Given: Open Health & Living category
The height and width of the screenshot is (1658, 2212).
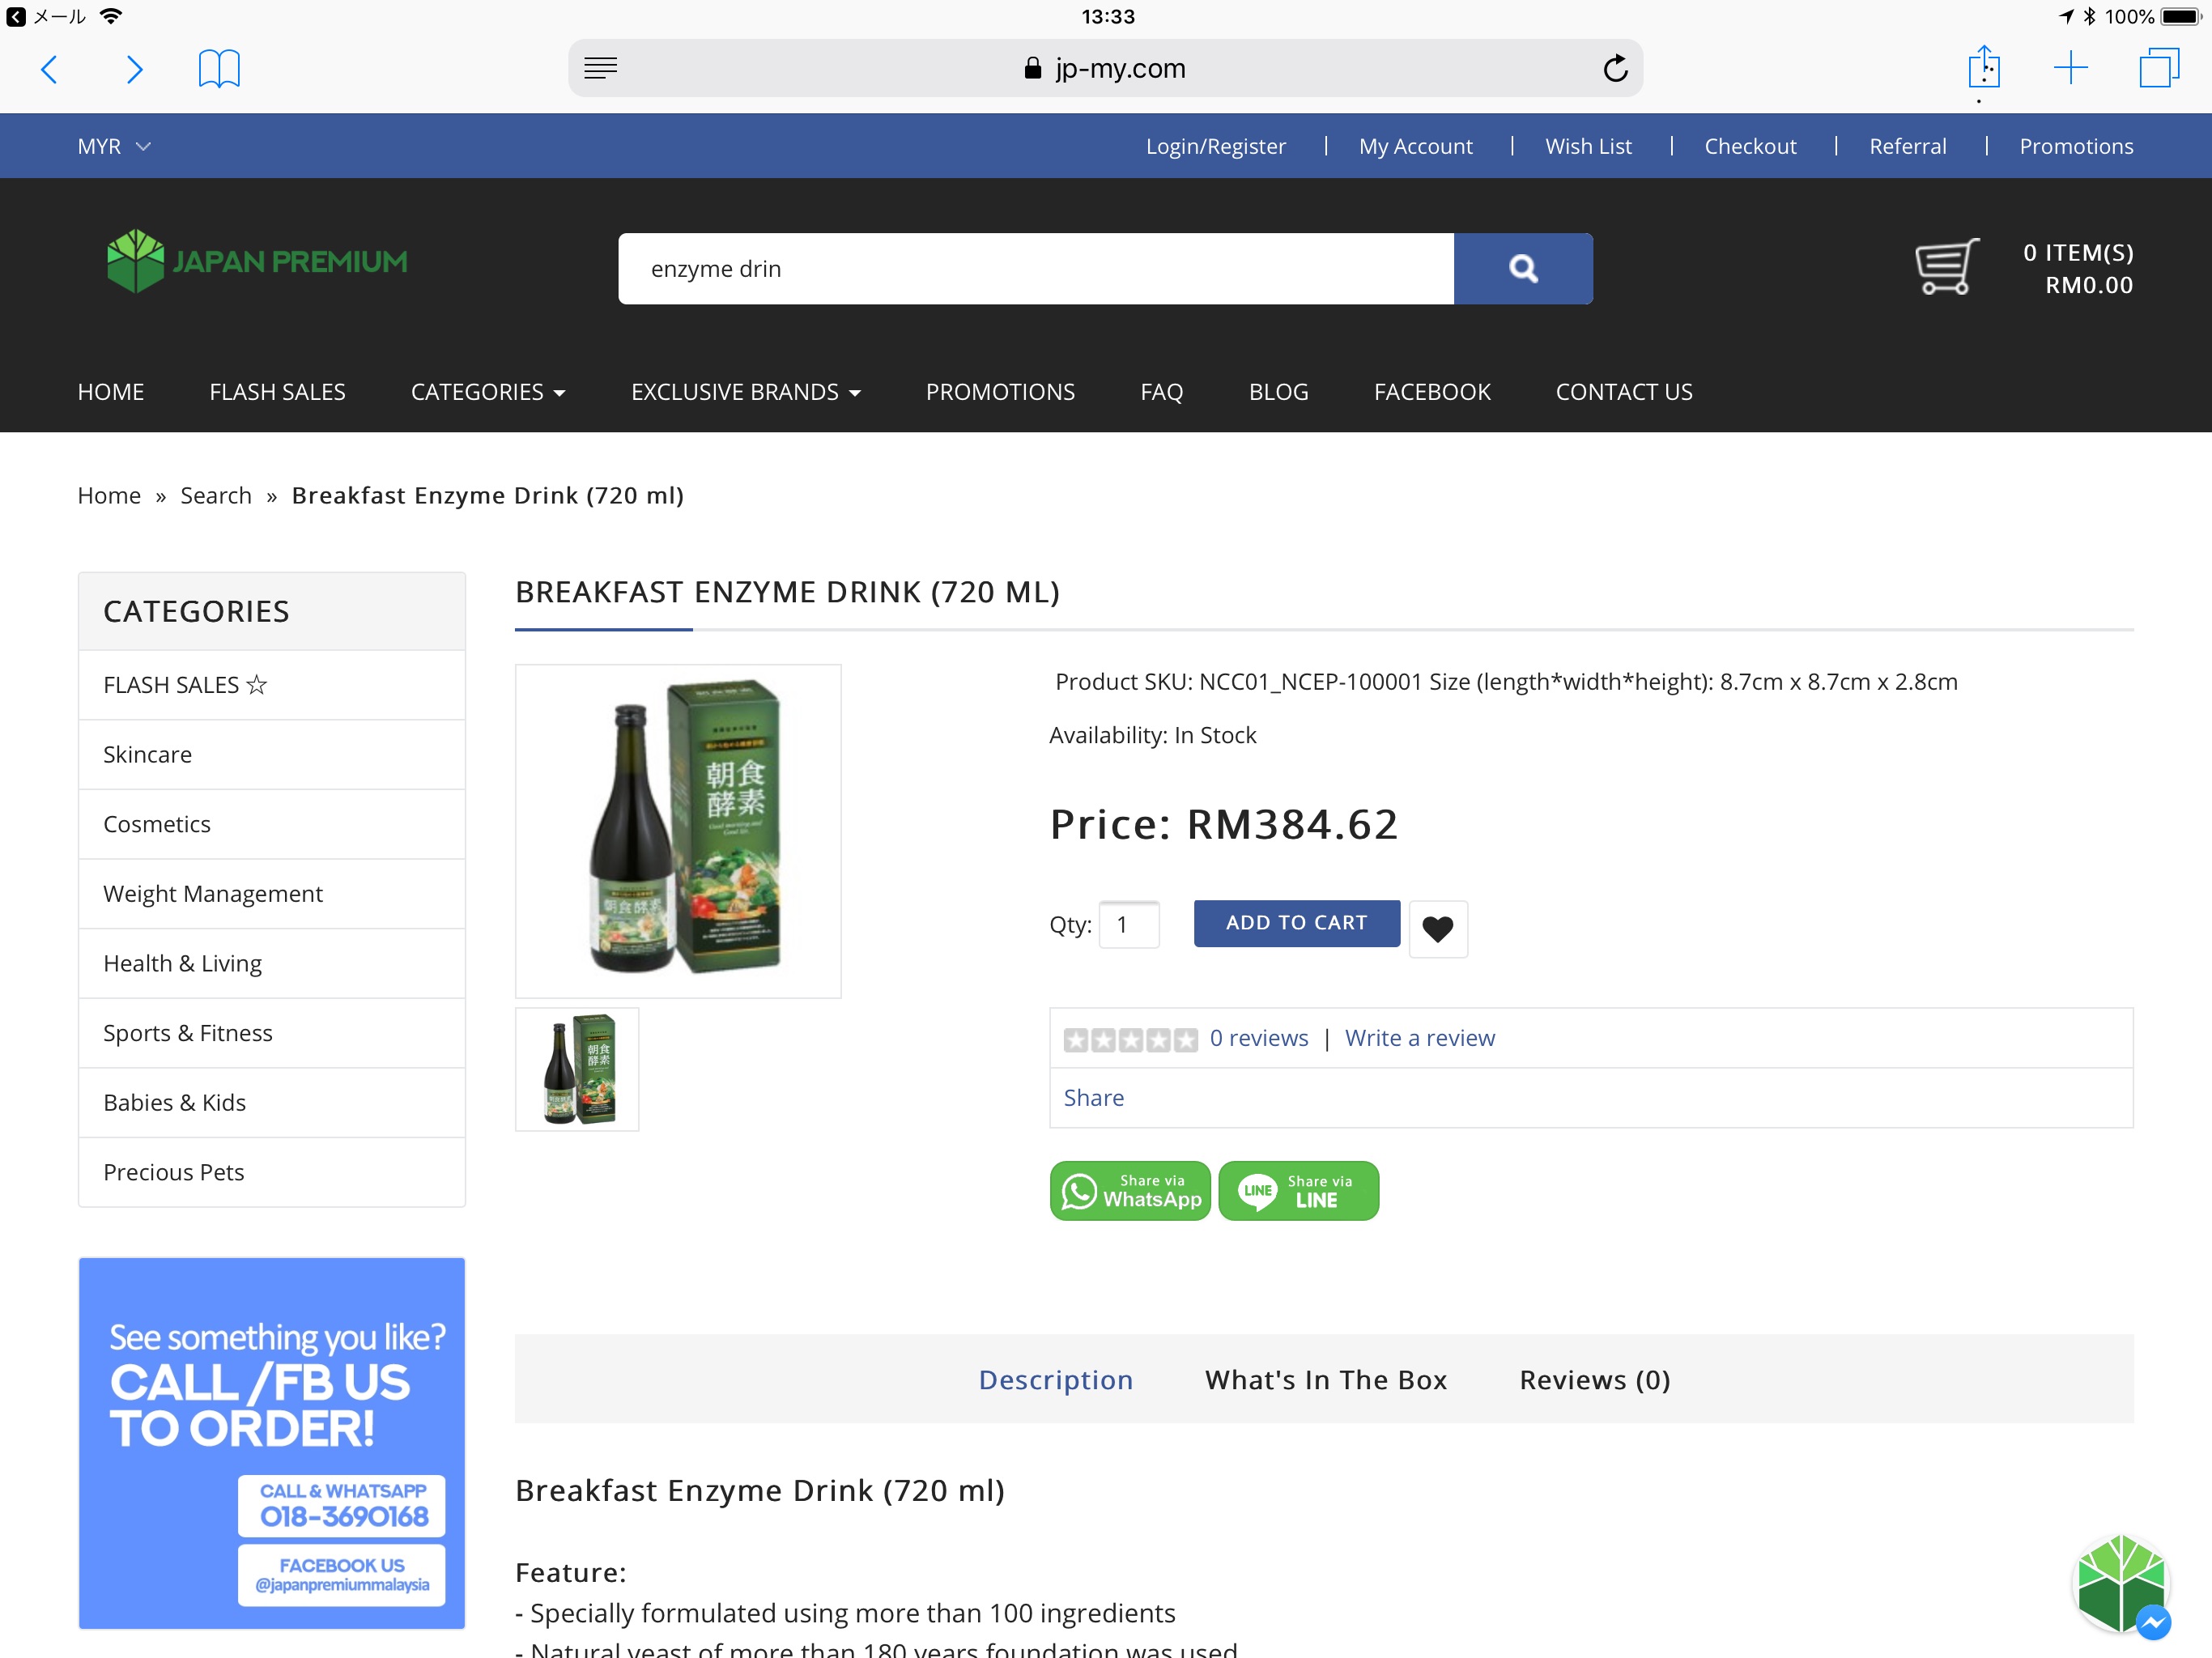Looking at the screenshot, I should click(x=272, y=963).
